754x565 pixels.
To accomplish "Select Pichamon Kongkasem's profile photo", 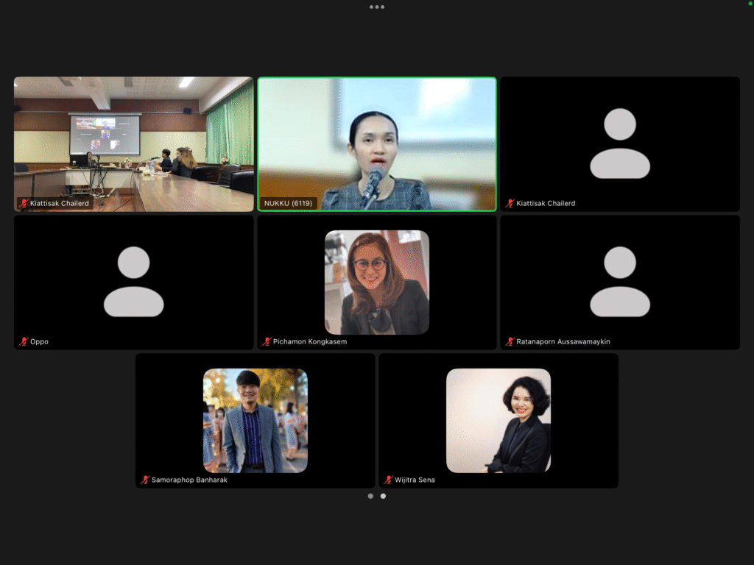I will (377, 282).
